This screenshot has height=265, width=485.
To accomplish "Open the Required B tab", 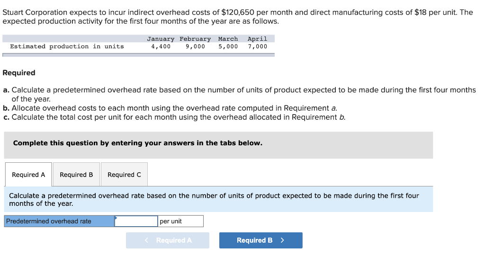I will coord(76,175).
